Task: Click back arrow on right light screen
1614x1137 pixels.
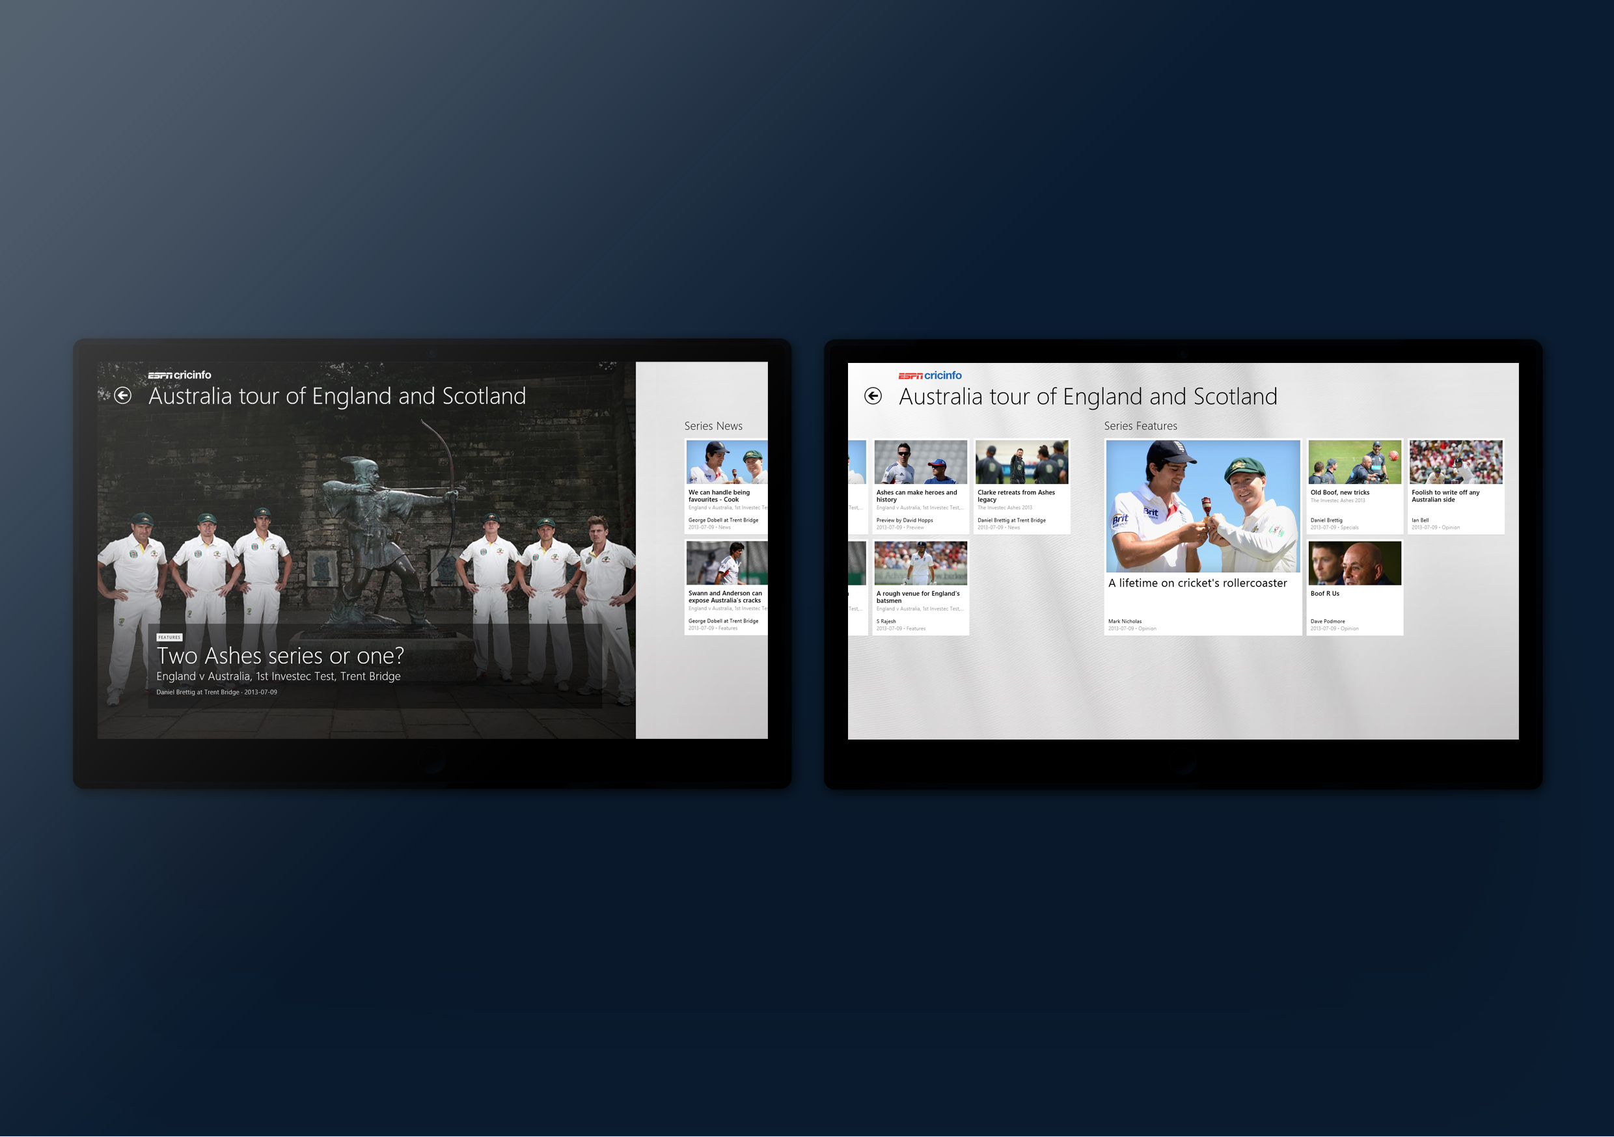Action: pos(872,396)
